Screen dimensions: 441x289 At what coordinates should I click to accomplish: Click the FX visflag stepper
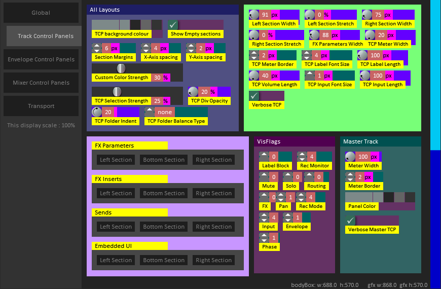click(264, 197)
